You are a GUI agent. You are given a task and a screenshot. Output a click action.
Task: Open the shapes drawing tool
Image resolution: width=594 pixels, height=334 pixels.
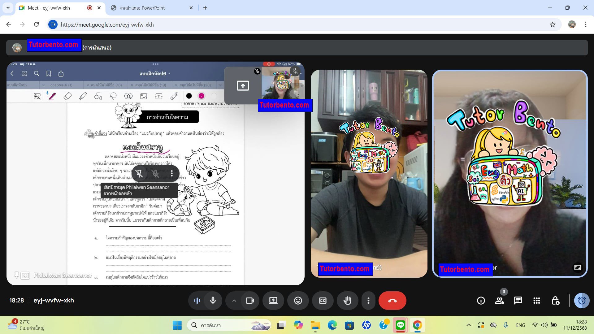98,96
